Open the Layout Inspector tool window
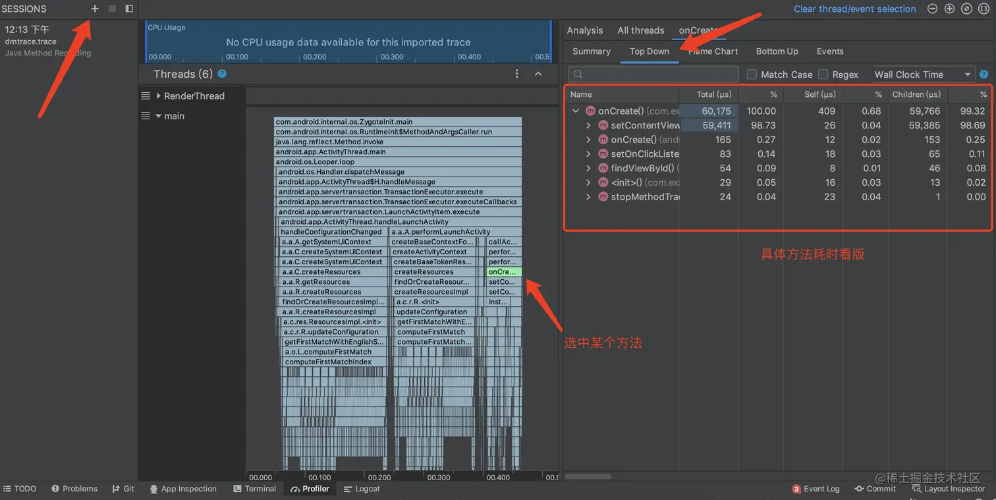This screenshot has height=500, width=996. [x=949, y=489]
